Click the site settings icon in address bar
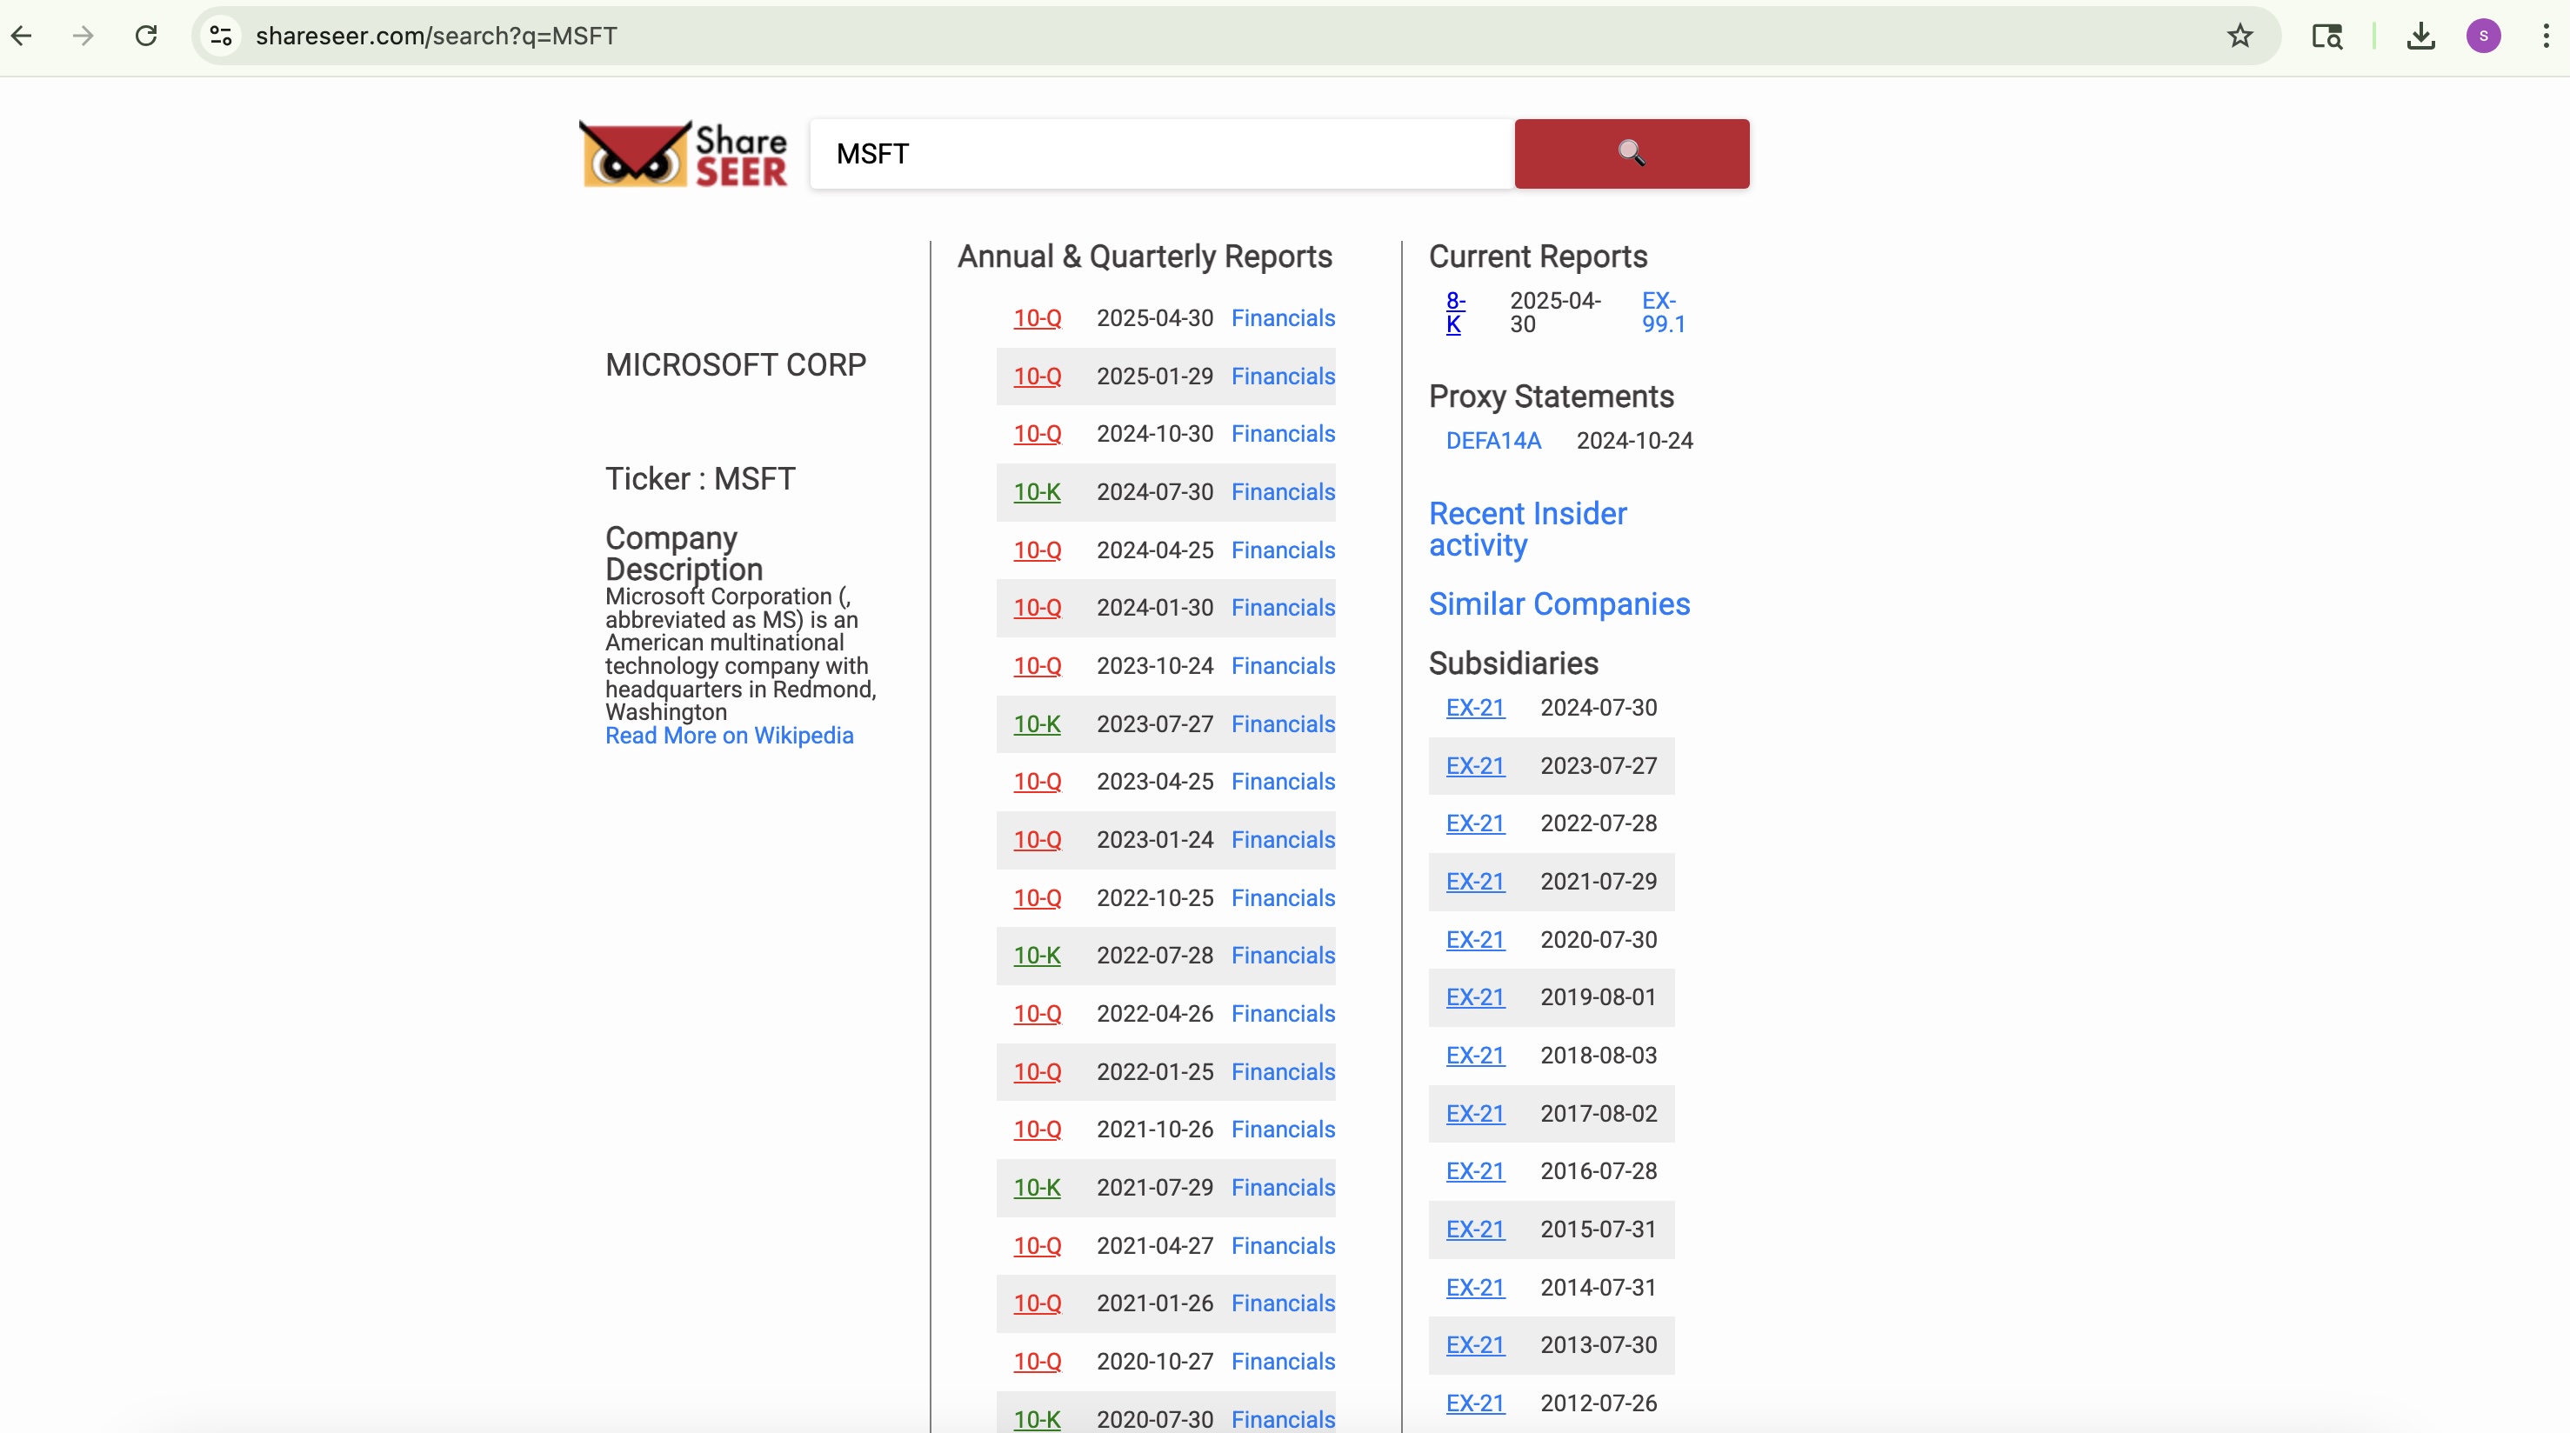The width and height of the screenshot is (2570, 1433). click(221, 36)
